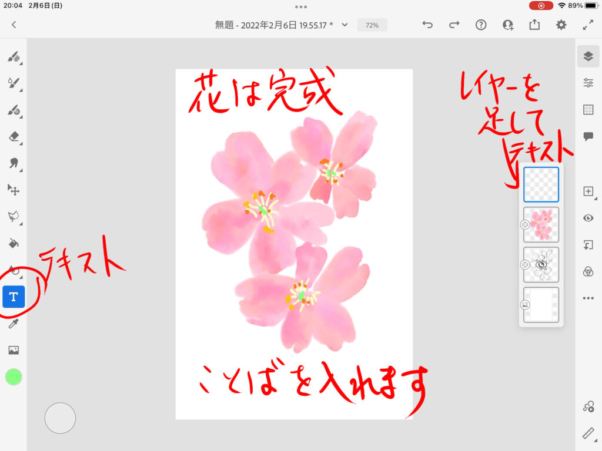
Task: Pick the Paint Bucket fill tool
Action: click(14, 243)
